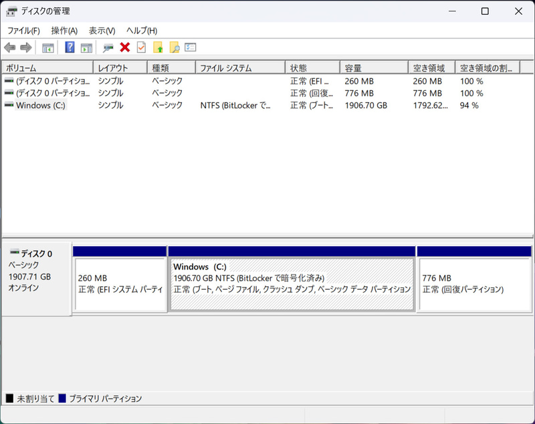Click the Forward navigation arrow icon

coord(25,47)
